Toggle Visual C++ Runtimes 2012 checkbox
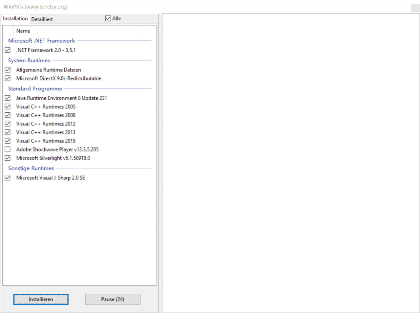This screenshot has height=313, width=420. click(8, 124)
